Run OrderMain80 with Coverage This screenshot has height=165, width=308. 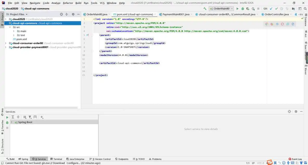tap(247, 9)
